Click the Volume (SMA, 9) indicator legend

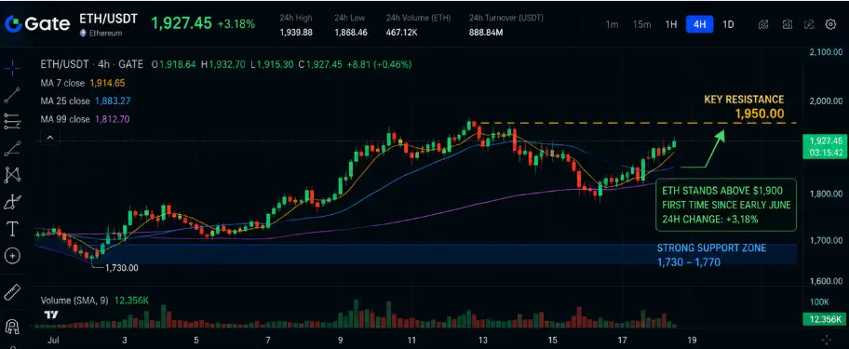coord(94,301)
